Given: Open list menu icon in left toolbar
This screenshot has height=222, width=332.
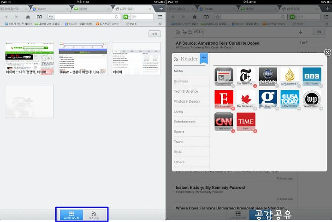Looking at the screenshot, I should click(160, 17).
